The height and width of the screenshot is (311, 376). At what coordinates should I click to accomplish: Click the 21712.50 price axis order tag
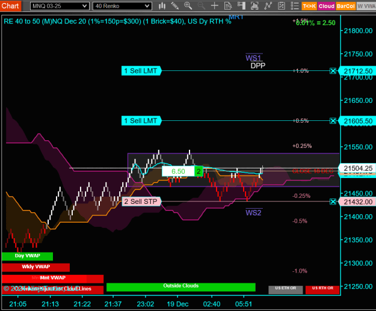coord(358,71)
